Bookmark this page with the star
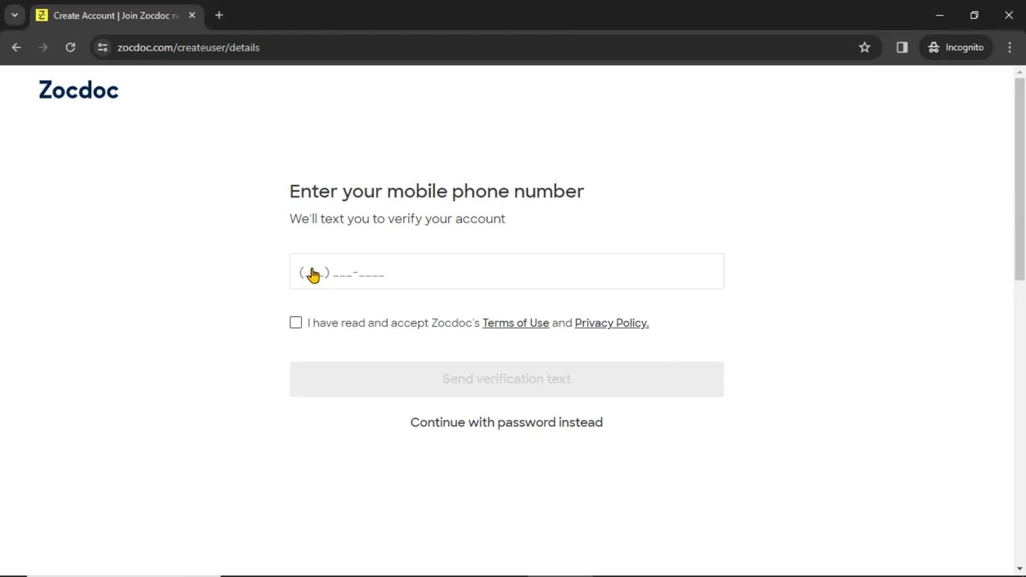 865,48
